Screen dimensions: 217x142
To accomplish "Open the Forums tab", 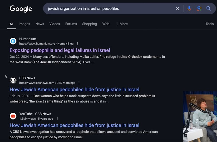I will click(x=71, y=24).
